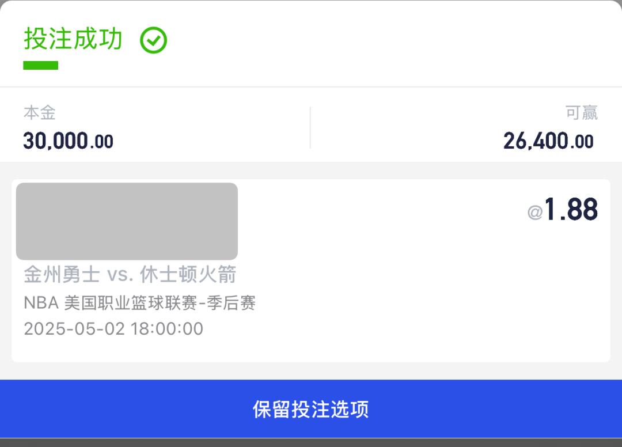Click the 金州勇士 team name
This screenshot has width=622, height=447.
(x=62, y=275)
